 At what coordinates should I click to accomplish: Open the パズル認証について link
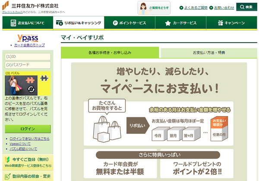pyautogui.click(x=23, y=149)
